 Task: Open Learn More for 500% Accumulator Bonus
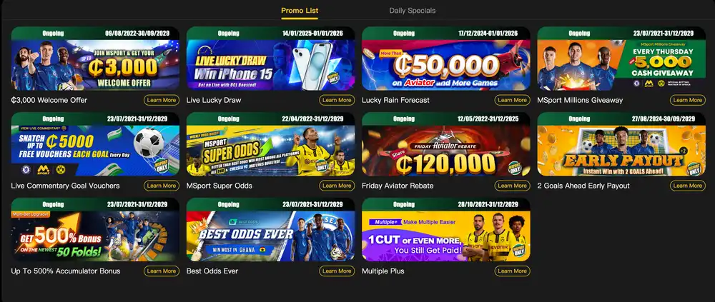click(162, 271)
